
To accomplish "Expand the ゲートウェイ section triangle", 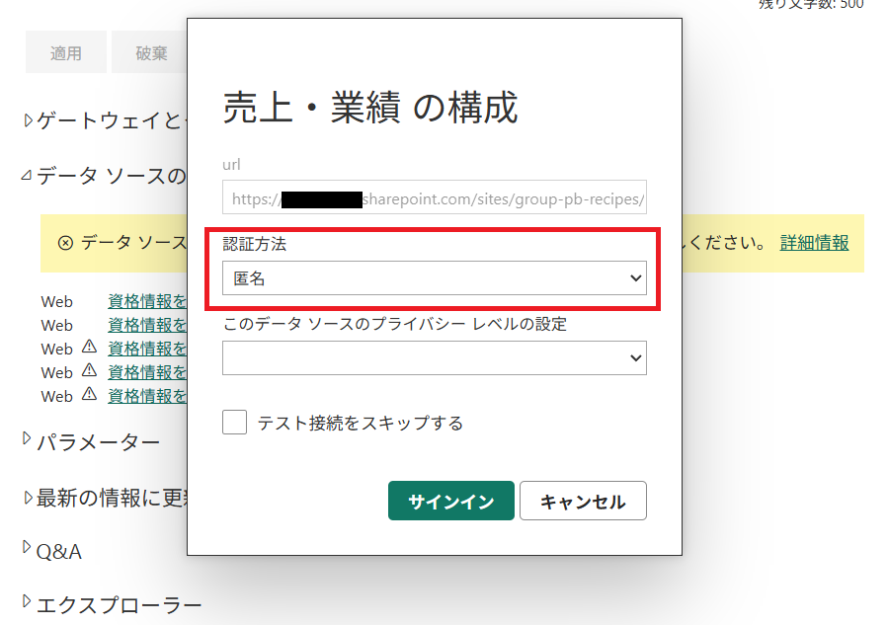I will pos(28,120).
